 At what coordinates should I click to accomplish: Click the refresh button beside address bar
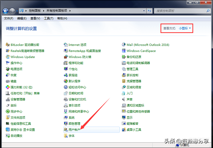pyautogui.click(x=149, y=11)
